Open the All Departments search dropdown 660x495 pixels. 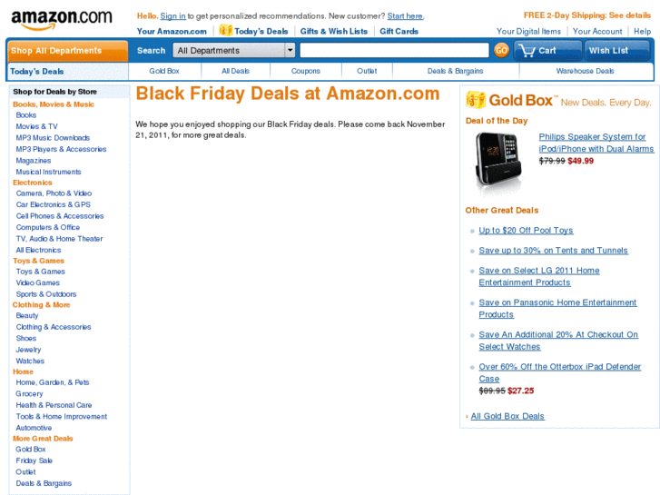tap(235, 51)
